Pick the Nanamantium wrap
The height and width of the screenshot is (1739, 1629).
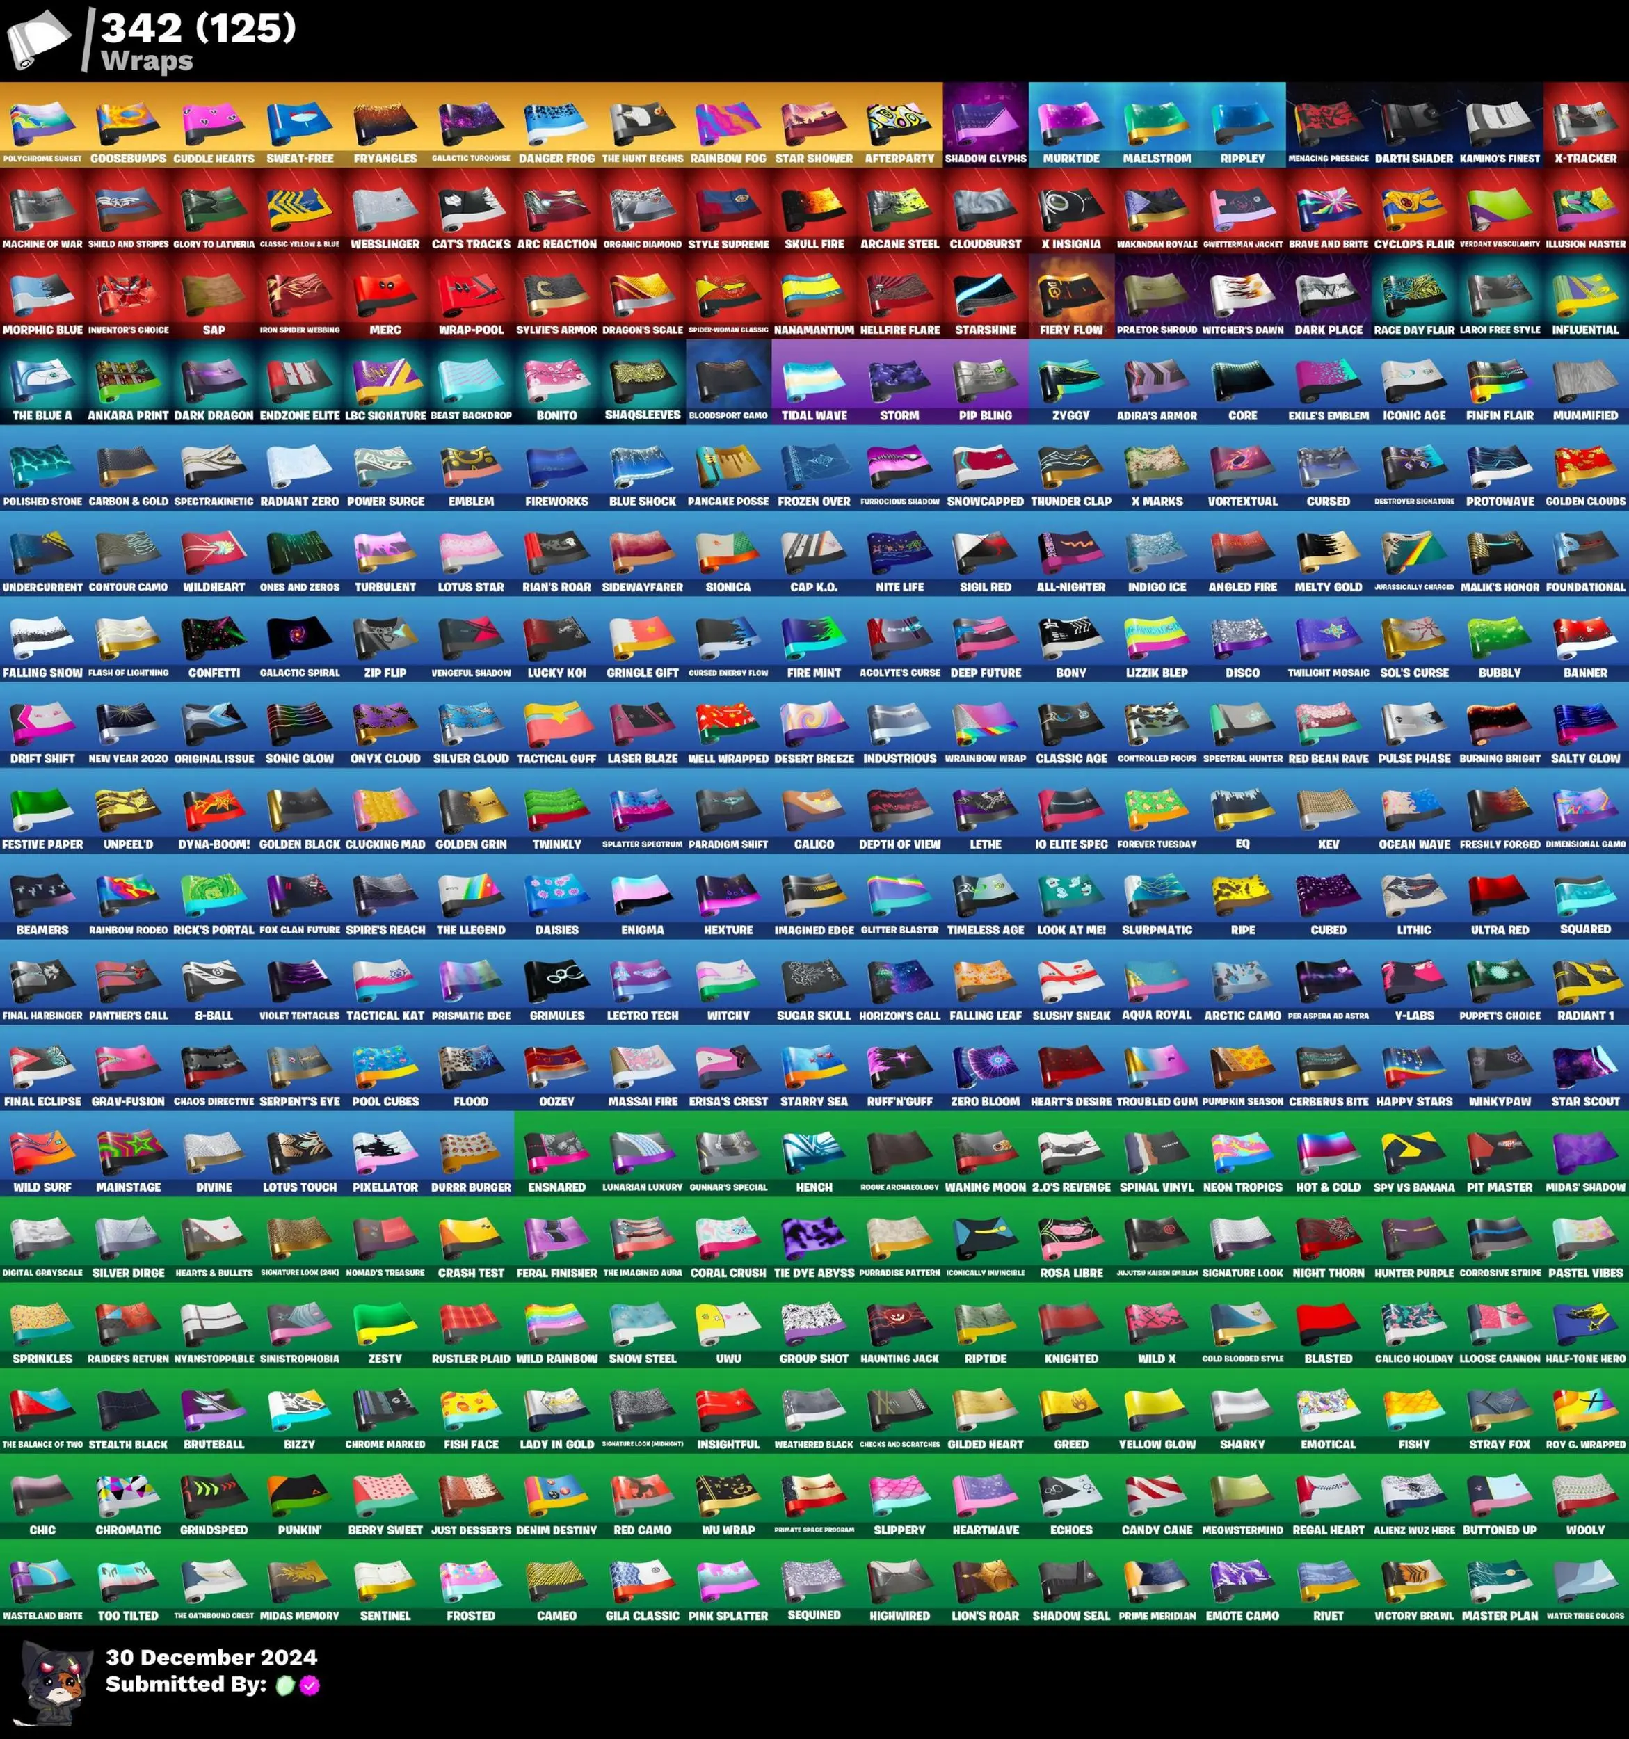pyautogui.click(x=814, y=296)
